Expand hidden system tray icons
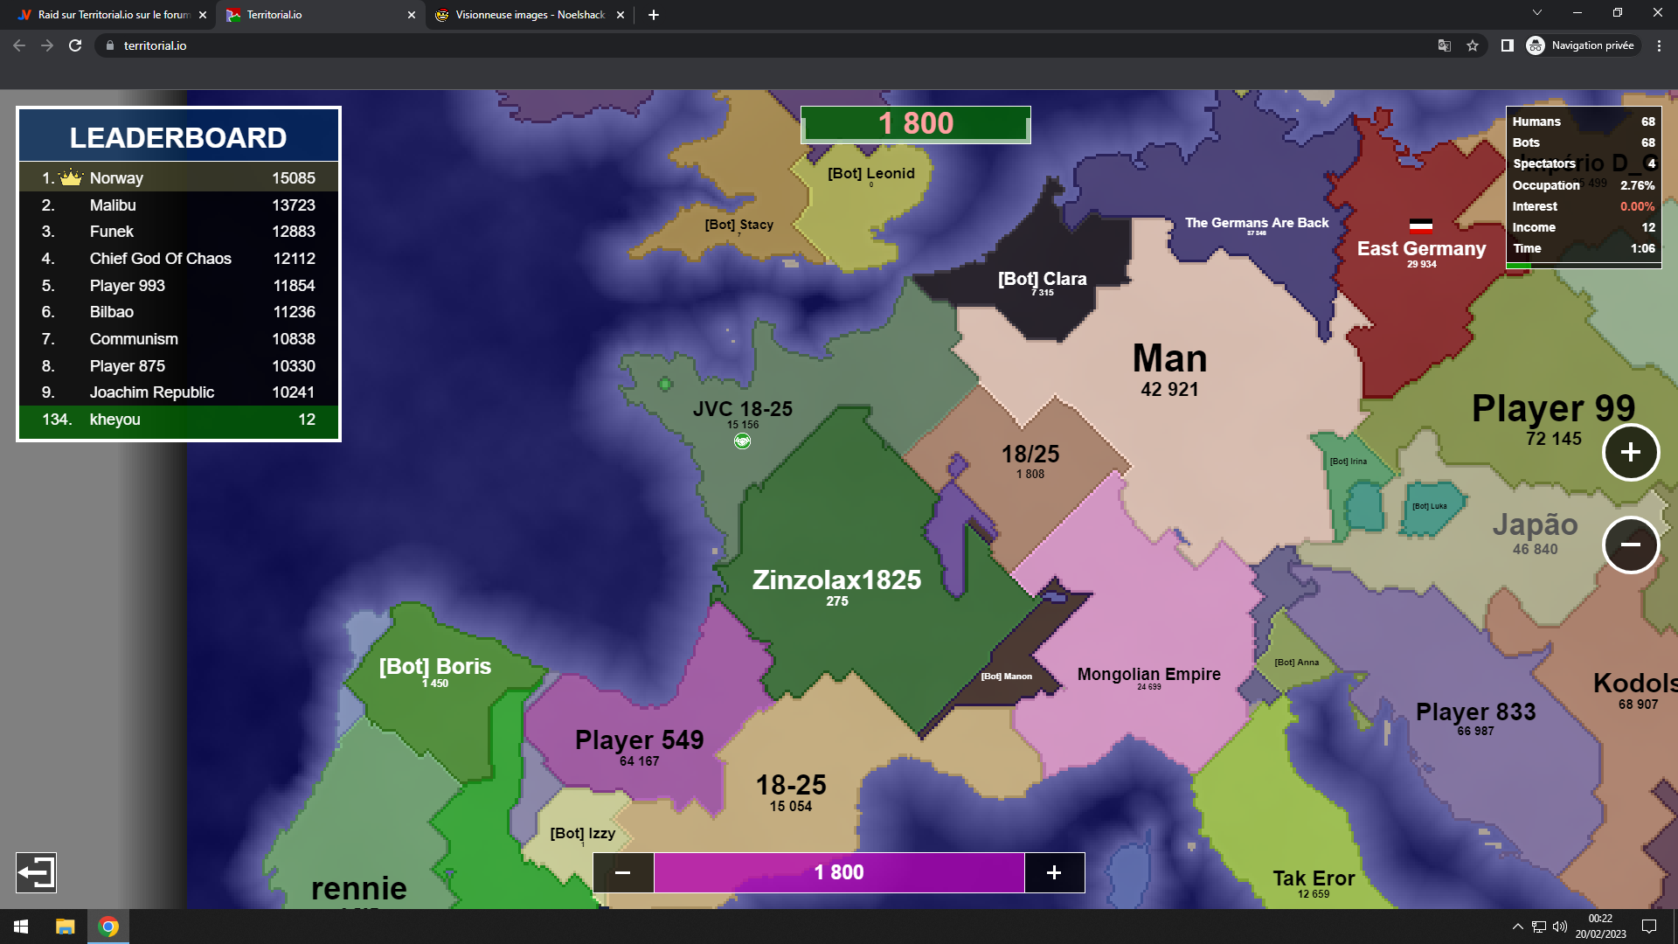This screenshot has width=1678, height=944. 1517,927
